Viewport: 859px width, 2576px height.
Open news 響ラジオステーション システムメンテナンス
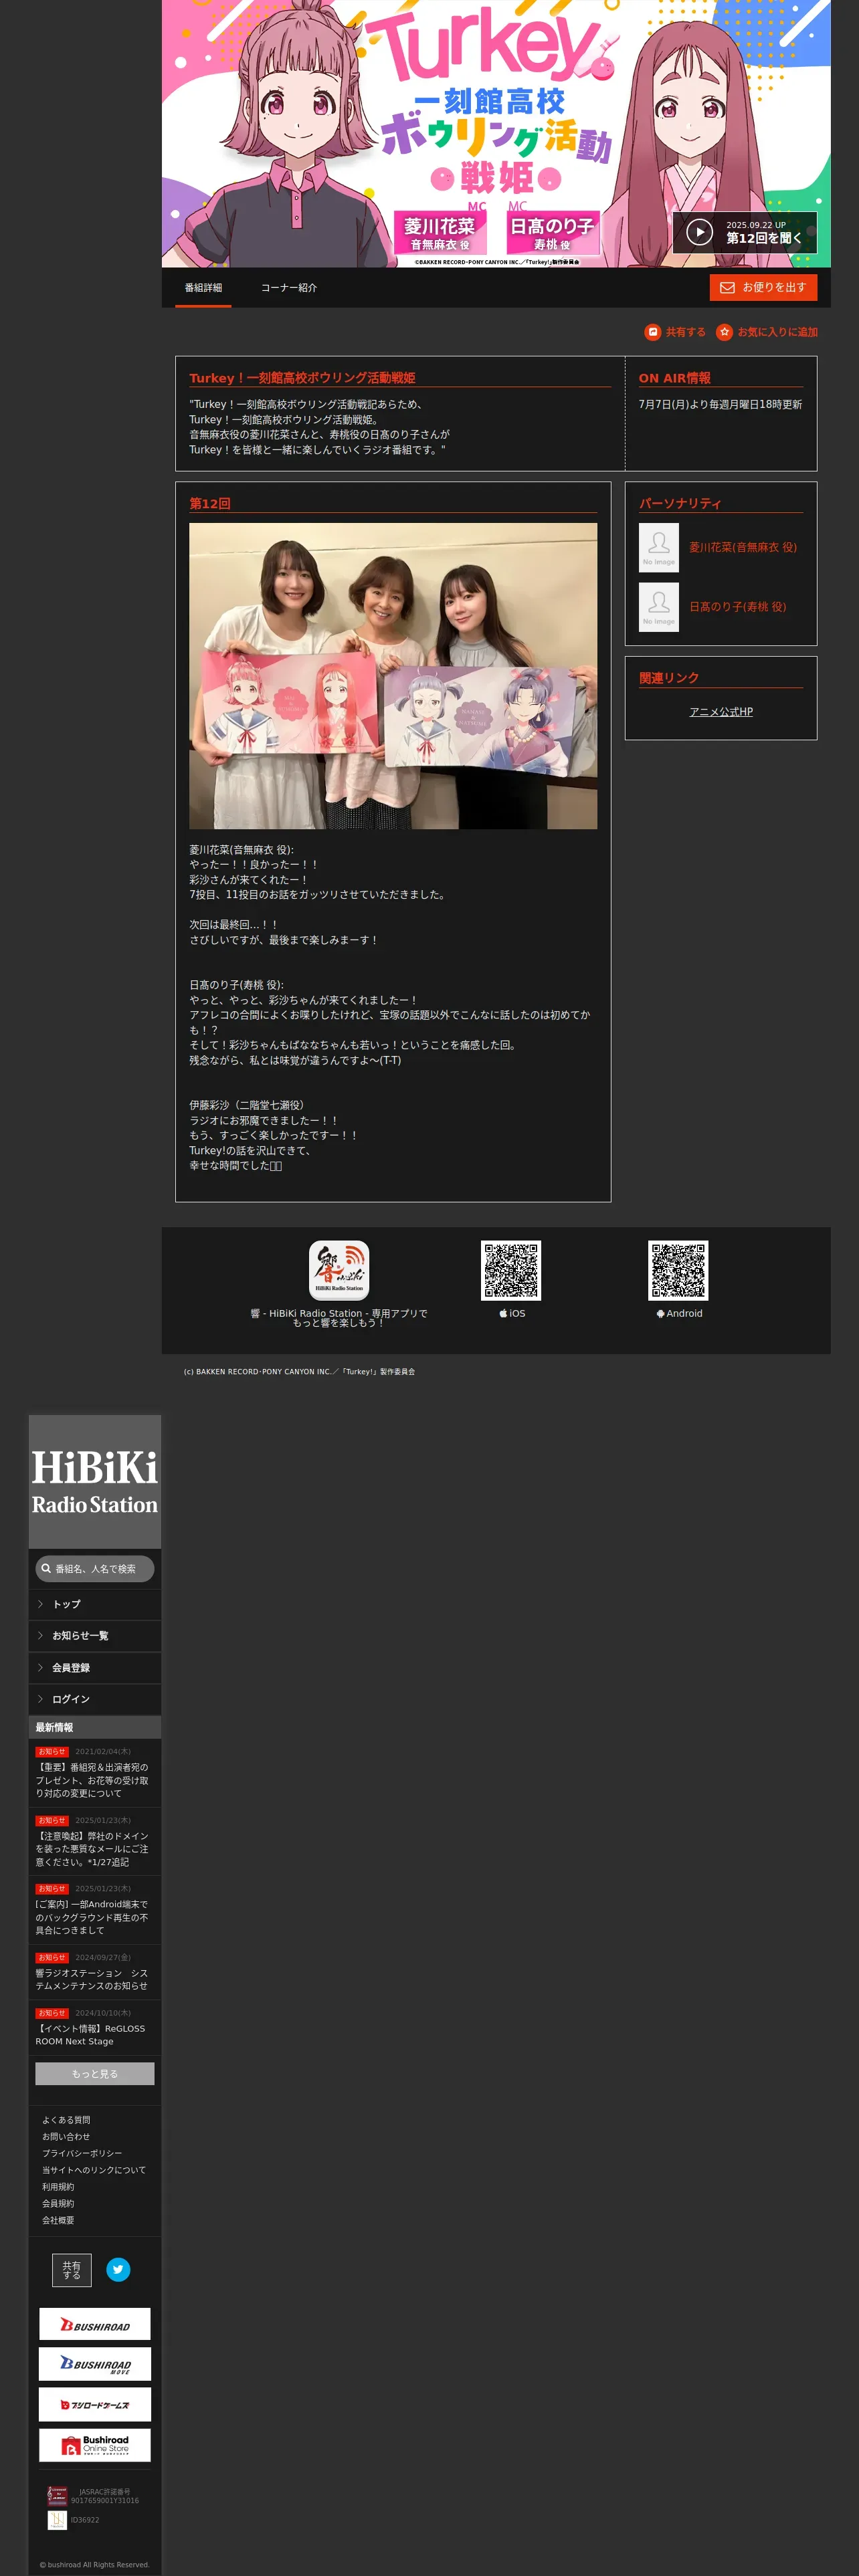tap(92, 1979)
